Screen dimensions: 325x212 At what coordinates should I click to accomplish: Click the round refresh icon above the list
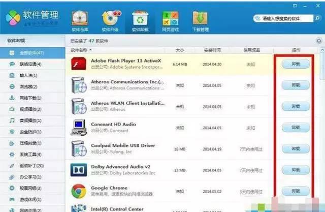319,41
